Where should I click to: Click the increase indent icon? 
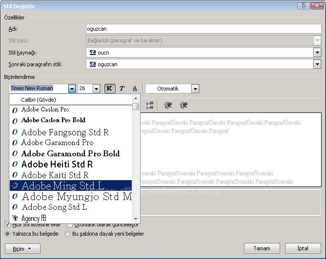183,105
